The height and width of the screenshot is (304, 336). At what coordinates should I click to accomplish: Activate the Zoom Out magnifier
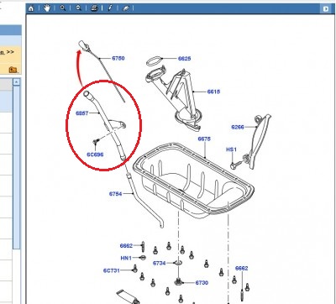click(78, 8)
